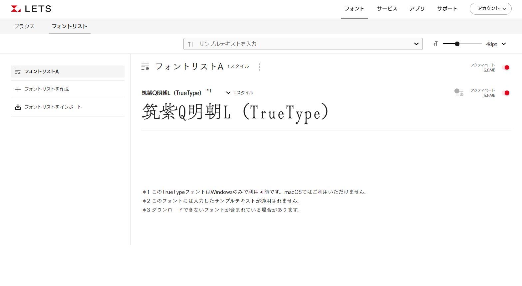The image size is (522, 286).
Task: Click the import download icon
Action: (18, 107)
